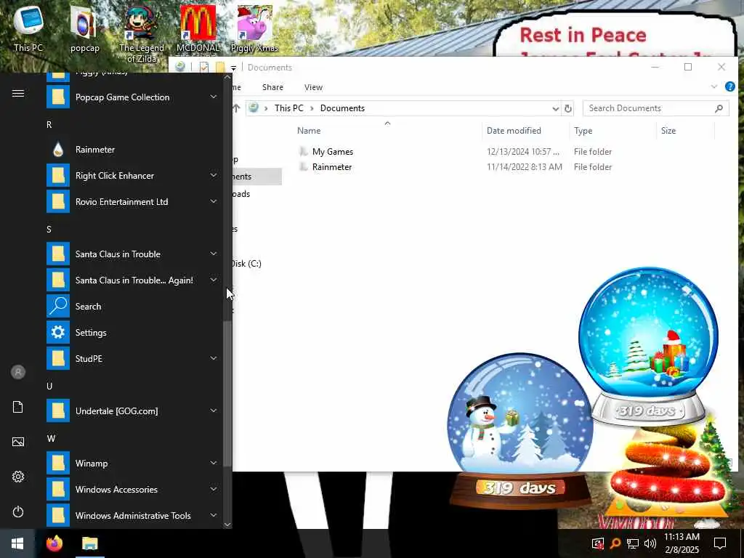
Task: Open the taskbar clock showing 11:13 AM
Action: tap(682, 543)
